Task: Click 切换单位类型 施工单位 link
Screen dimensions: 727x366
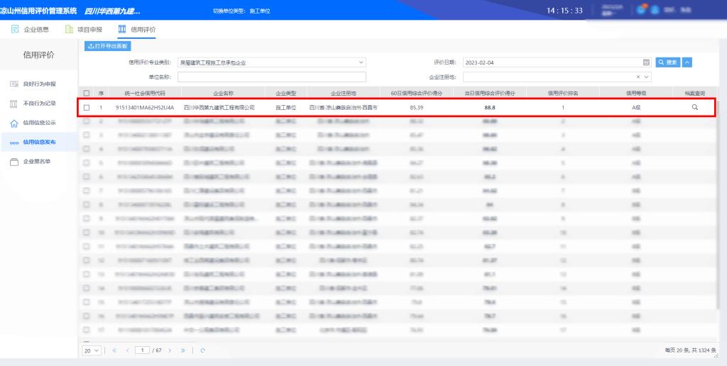Action: 241,11
